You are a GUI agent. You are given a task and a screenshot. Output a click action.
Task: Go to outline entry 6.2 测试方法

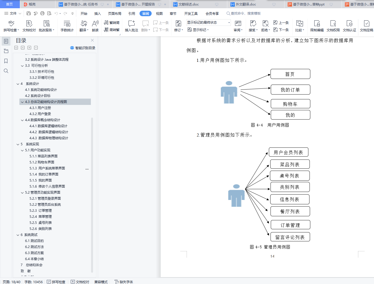[34, 247]
